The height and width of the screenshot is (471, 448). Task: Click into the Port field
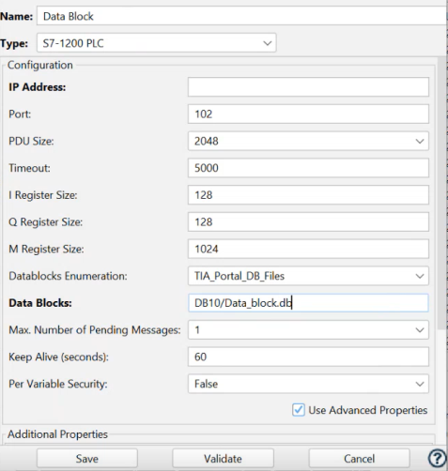point(308,114)
